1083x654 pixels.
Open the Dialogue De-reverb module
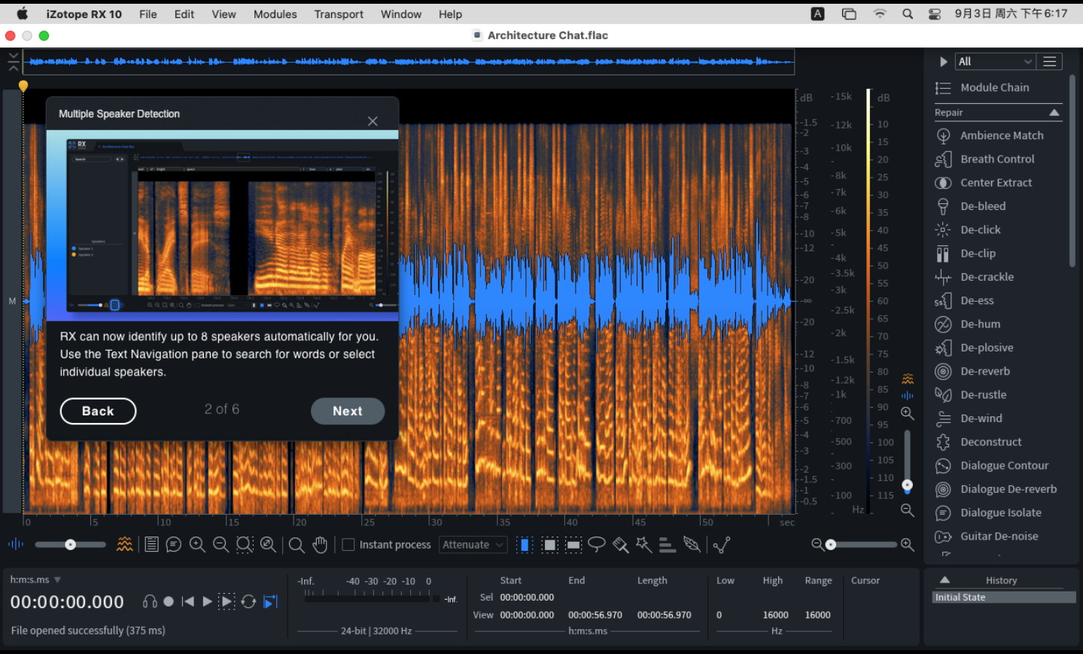tap(998, 489)
